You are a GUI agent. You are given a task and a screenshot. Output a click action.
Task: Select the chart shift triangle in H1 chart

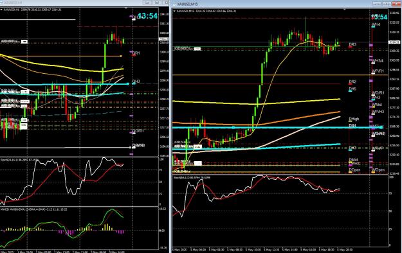point(125,8)
